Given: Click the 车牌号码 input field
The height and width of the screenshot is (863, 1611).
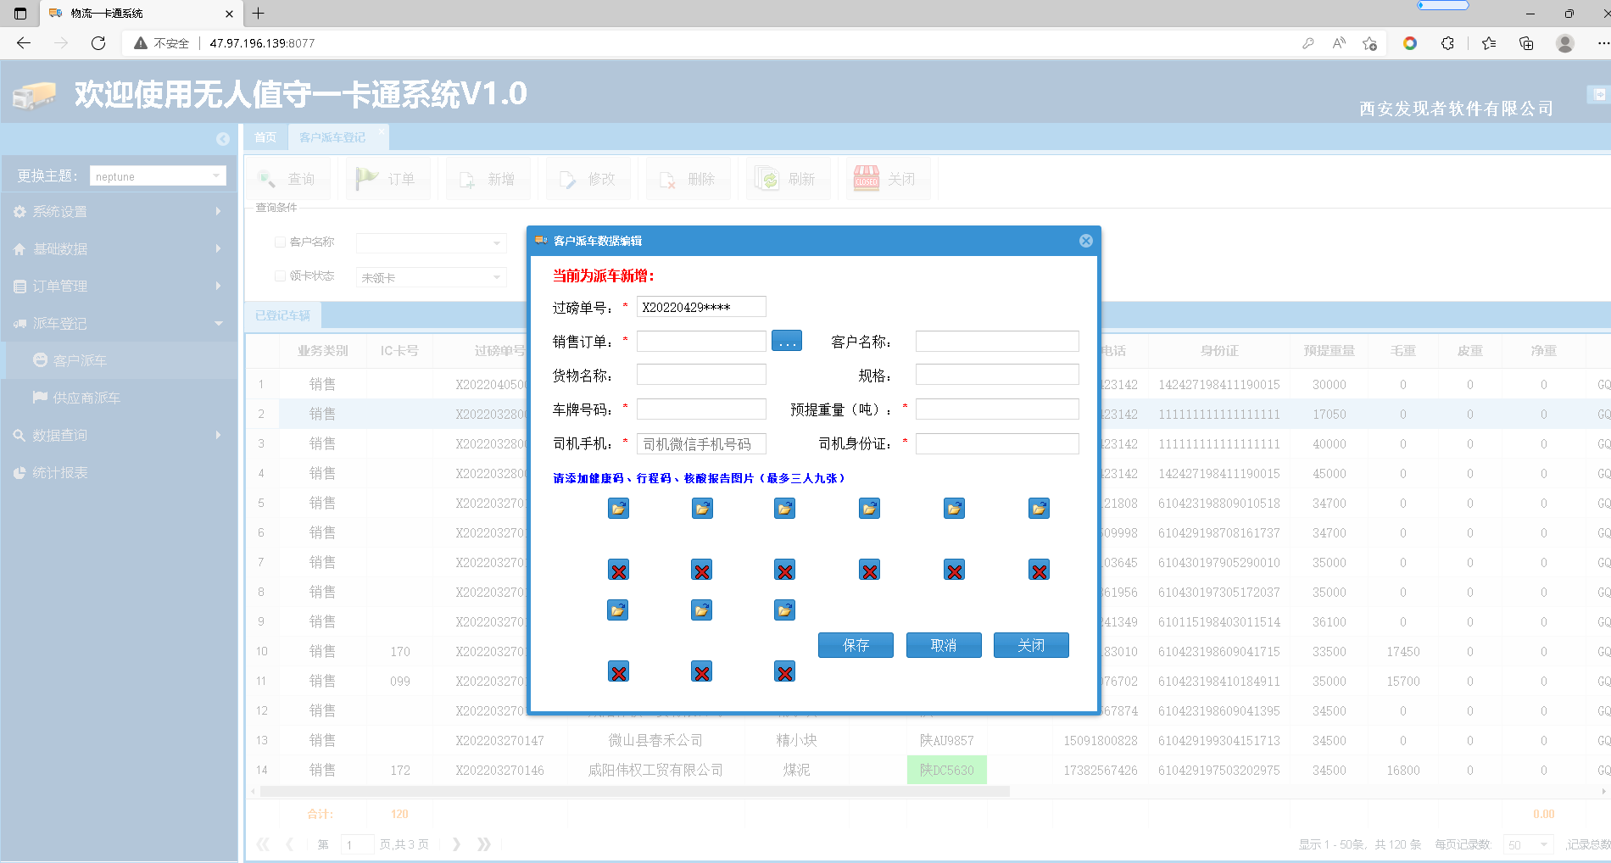Looking at the screenshot, I should (701, 409).
